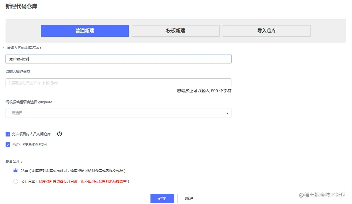This screenshot has width=352, height=204.
Task: Click the 取消 cancel button
Action: click(189, 198)
